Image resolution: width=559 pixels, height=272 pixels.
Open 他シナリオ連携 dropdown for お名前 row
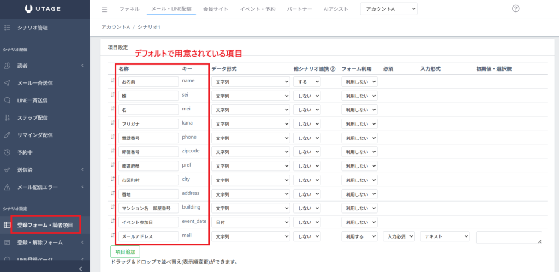point(306,82)
